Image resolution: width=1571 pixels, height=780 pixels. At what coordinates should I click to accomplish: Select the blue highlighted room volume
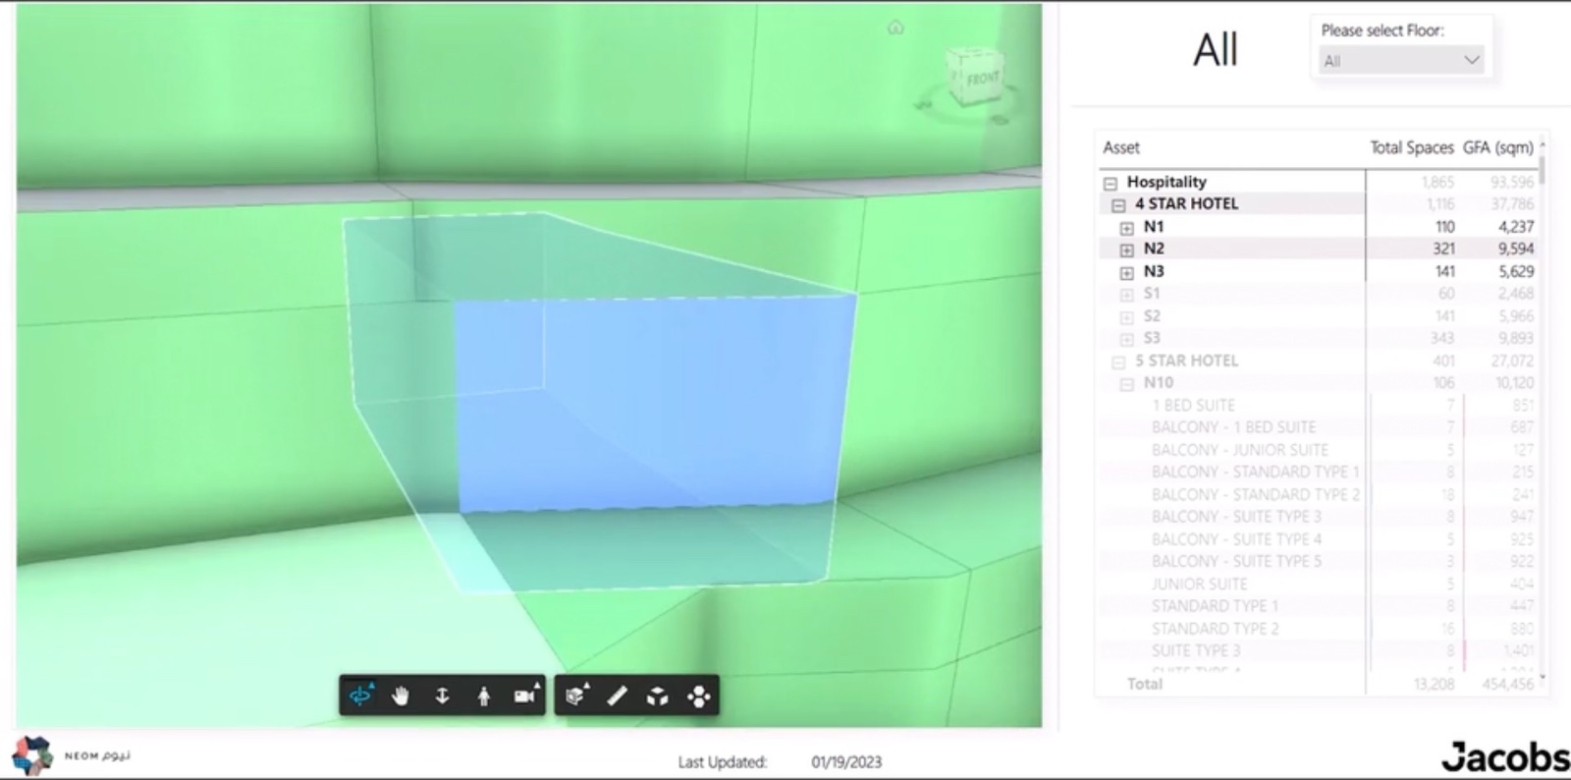pos(653,403)
